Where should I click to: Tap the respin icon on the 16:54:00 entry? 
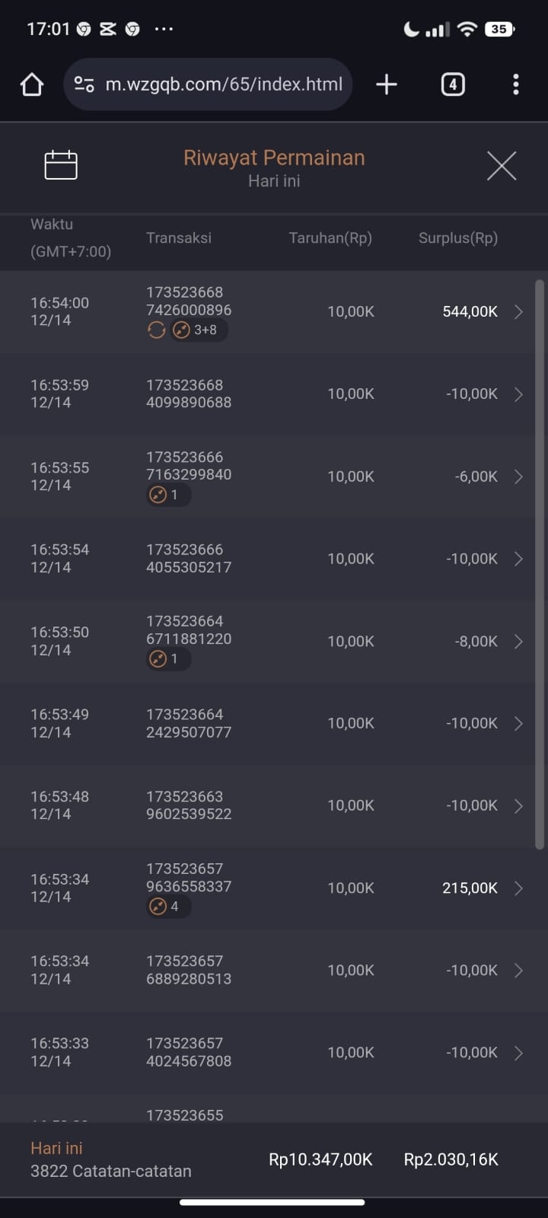(156, 330)
